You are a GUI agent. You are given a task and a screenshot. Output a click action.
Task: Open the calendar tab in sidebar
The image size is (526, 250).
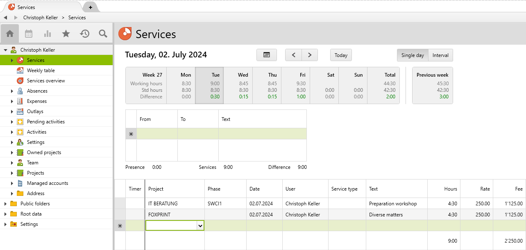point(29,34)
